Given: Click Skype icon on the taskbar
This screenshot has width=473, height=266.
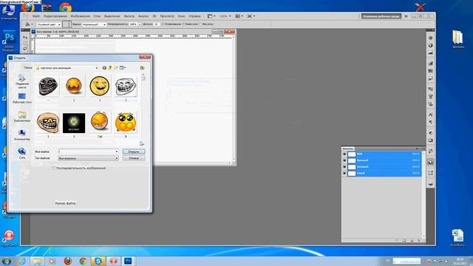Looking at the screenshot, I should tap(98, 261).
